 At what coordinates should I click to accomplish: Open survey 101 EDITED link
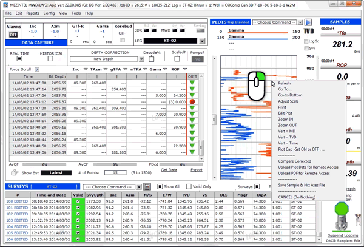(x=17, y=208)
